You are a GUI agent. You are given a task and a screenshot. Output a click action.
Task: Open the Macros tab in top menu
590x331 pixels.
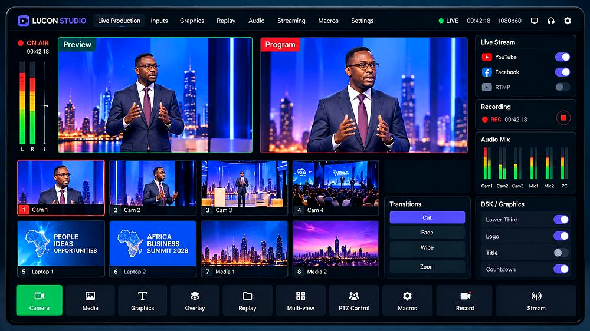(328, 21)
